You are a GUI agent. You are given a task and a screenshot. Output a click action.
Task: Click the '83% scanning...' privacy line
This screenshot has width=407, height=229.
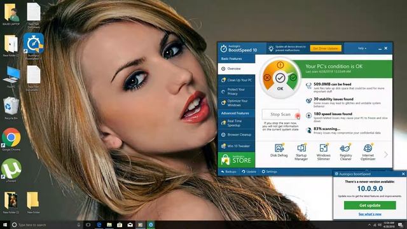[x=327, y=128]
